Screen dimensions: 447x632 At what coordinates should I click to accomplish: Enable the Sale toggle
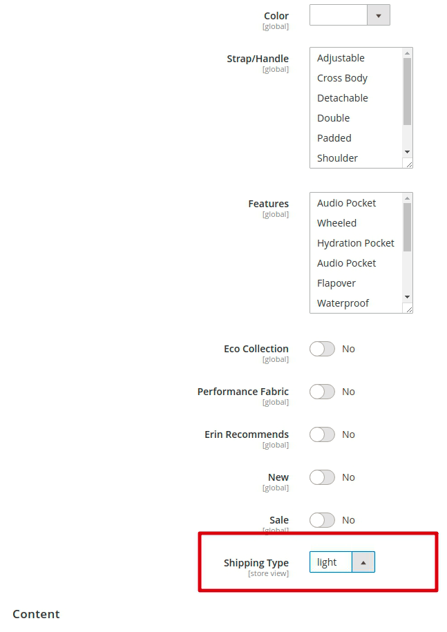pos(322,520)
